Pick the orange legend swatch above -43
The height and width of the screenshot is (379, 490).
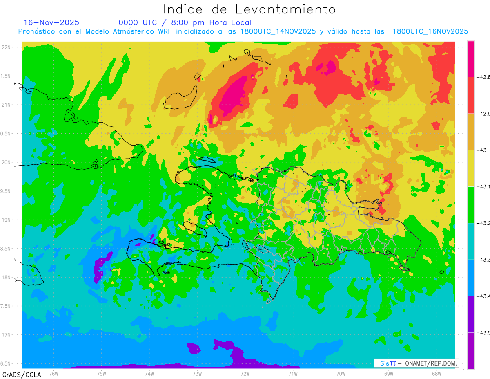coord(471,132)
